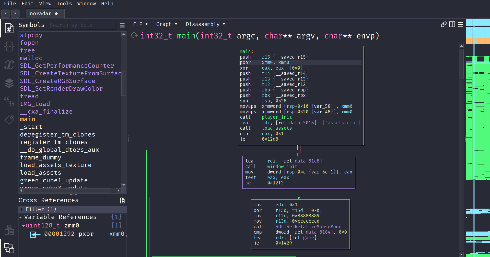Click the graph view scroll up arrow
Screen dimensions: 490x257
click(461, 46)
